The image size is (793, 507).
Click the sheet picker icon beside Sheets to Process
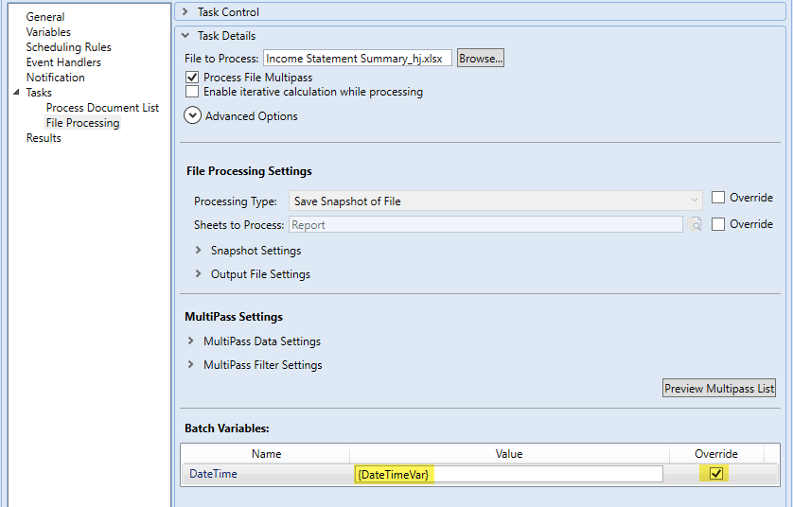point(696,225)
